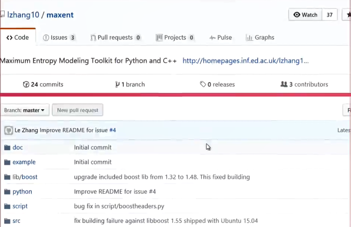Open the lzhang10 user profile link

click(23, 15)
